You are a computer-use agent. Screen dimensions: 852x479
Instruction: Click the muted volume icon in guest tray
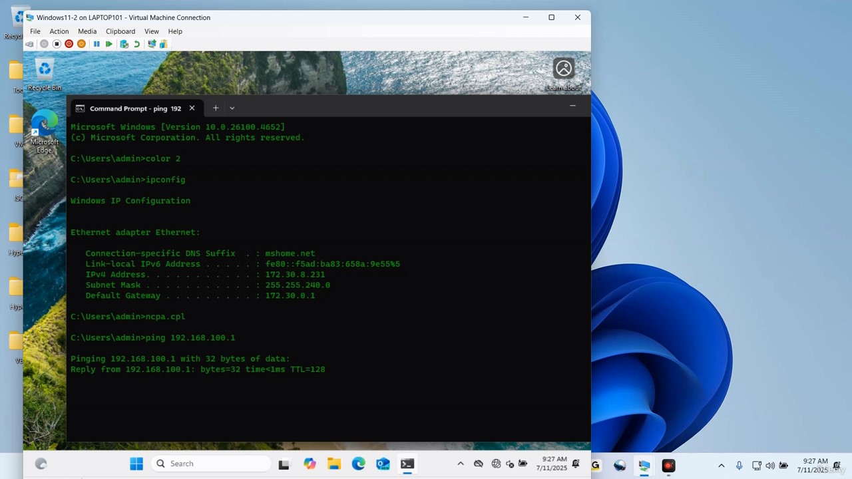[510, 464]
